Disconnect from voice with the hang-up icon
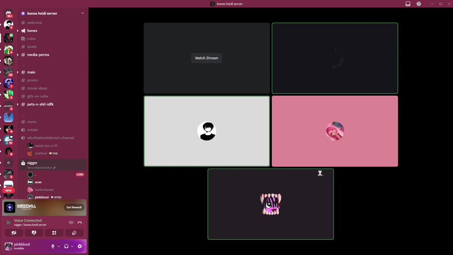The width and height of the screenshot is (453, 255). [80, 222]
